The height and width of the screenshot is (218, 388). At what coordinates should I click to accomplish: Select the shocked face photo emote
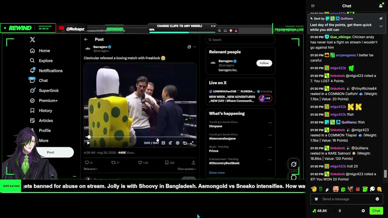pos(336,189)
